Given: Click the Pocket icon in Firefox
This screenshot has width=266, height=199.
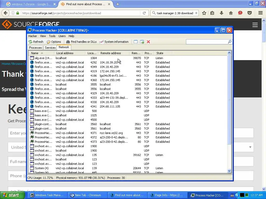Looking at the screenshot, I should 249,13.
